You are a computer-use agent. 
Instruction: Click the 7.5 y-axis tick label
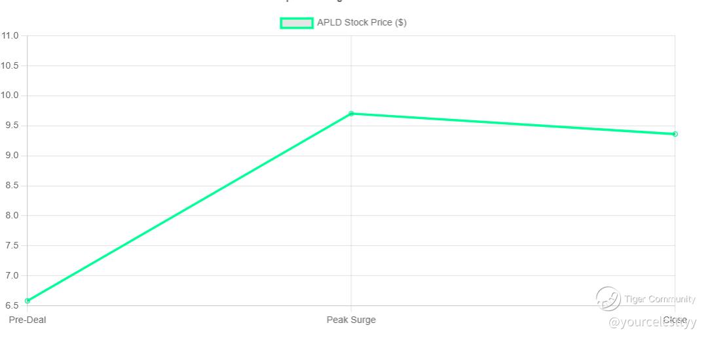pyautogui.click(x=12, y=245)
